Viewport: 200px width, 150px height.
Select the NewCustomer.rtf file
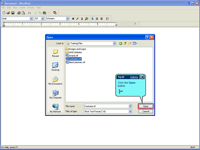76,62
